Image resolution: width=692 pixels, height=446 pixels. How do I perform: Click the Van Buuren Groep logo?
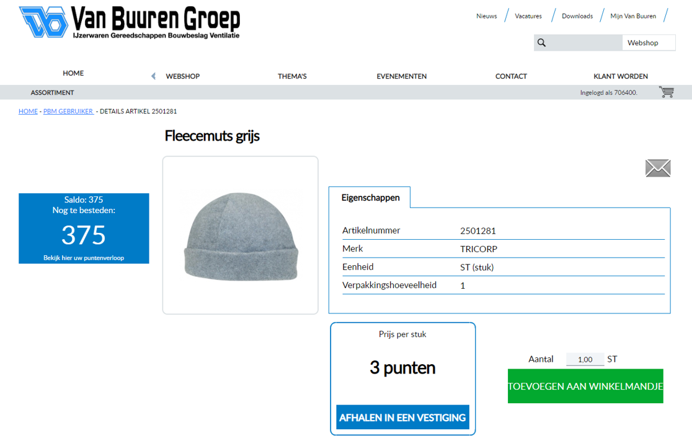pos(130,22)
